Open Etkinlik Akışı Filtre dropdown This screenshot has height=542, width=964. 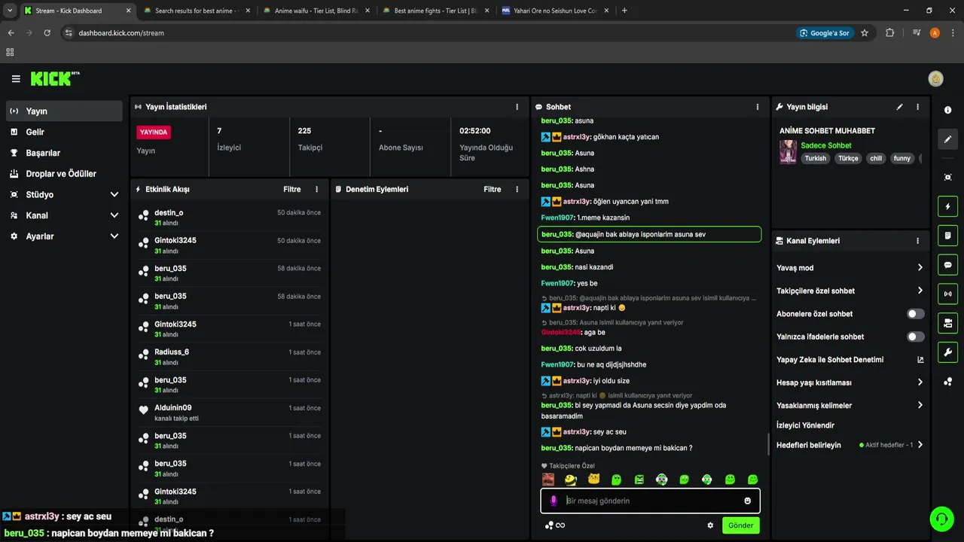[292, 190]
